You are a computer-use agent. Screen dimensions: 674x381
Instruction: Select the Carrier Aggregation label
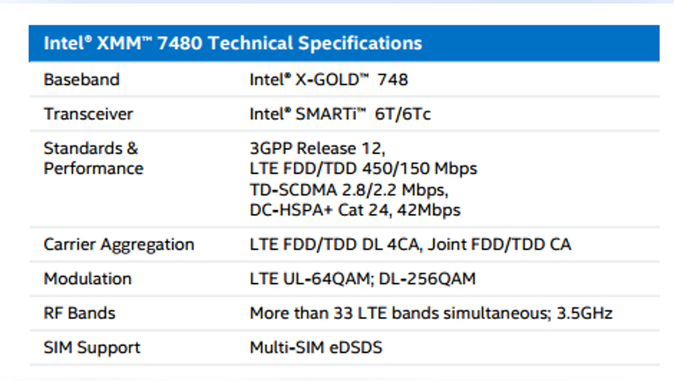coord(119,244)
